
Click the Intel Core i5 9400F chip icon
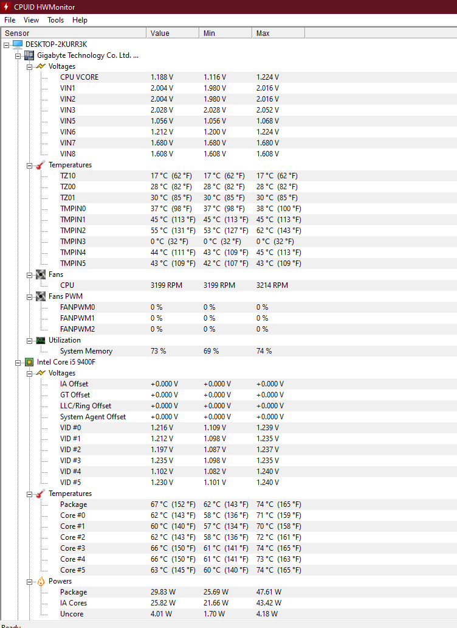point(29,362)
